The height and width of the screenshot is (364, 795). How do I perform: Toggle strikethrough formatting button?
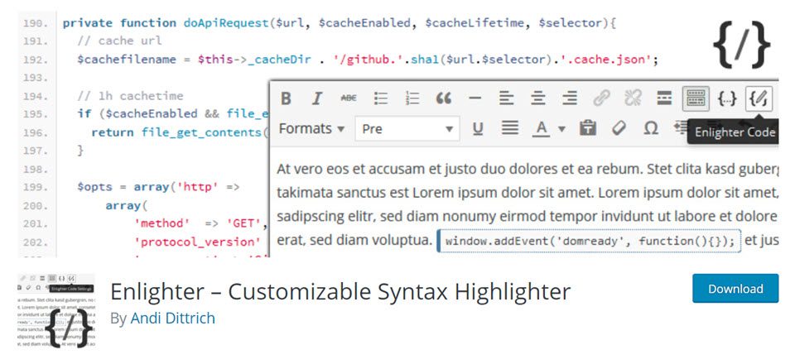[349, 98]
